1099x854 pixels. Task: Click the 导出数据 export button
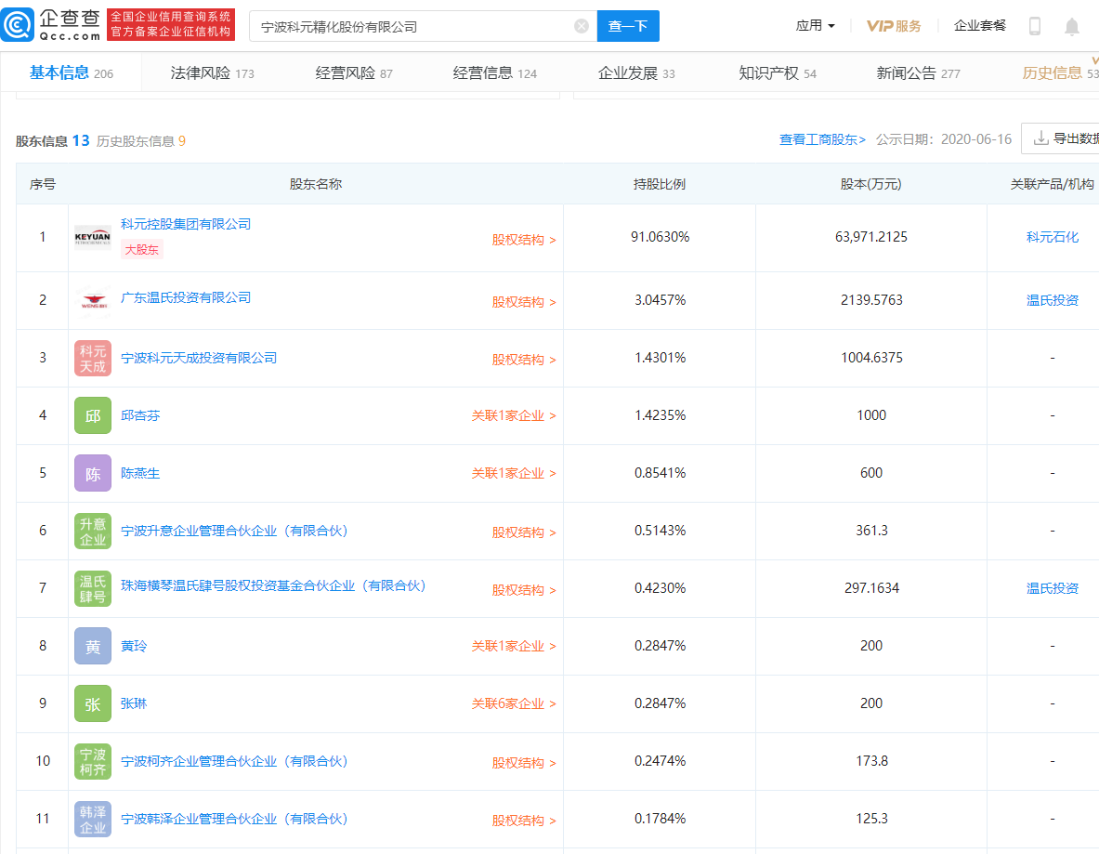[x=1061, y=138]
